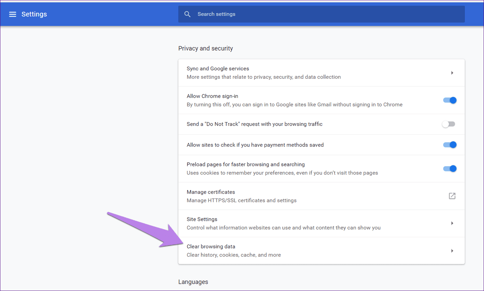Click the Languages section heading
Screen dimensions: 484x291
pyautogui.click(x=193, y=282)
